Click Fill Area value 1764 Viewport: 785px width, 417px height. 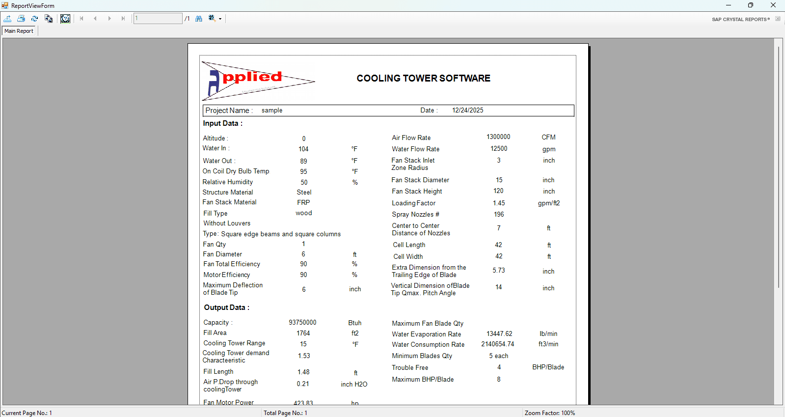303,334
